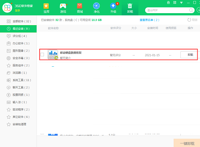
Task: Click the 360软件管家 logo
Action: point(7,8)
